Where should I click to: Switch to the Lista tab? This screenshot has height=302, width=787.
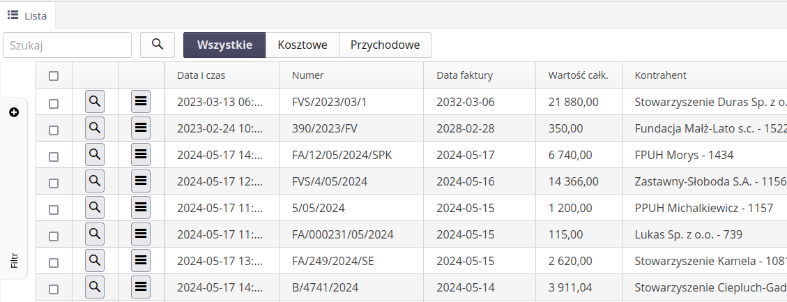tap(28, 15)
